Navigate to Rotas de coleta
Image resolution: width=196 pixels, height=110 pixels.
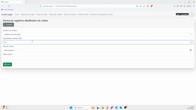(42, 14)
